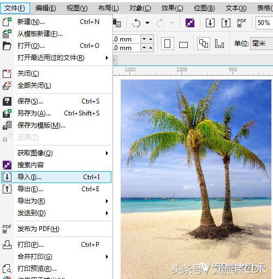Click the import arrow icon in menu

(7, 177)
